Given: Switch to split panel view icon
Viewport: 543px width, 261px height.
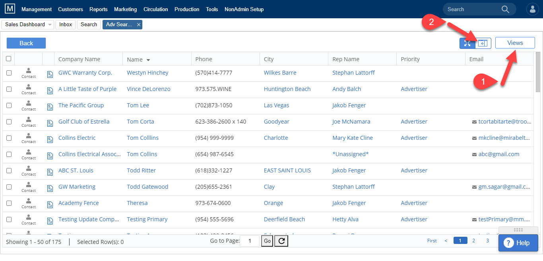Looking at the screenshot, I should coord(483,43).
